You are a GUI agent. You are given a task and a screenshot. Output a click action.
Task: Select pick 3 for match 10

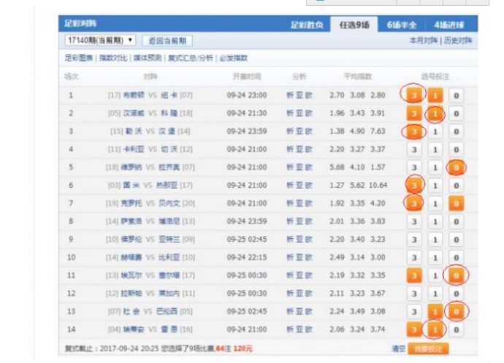pos(414,258)
